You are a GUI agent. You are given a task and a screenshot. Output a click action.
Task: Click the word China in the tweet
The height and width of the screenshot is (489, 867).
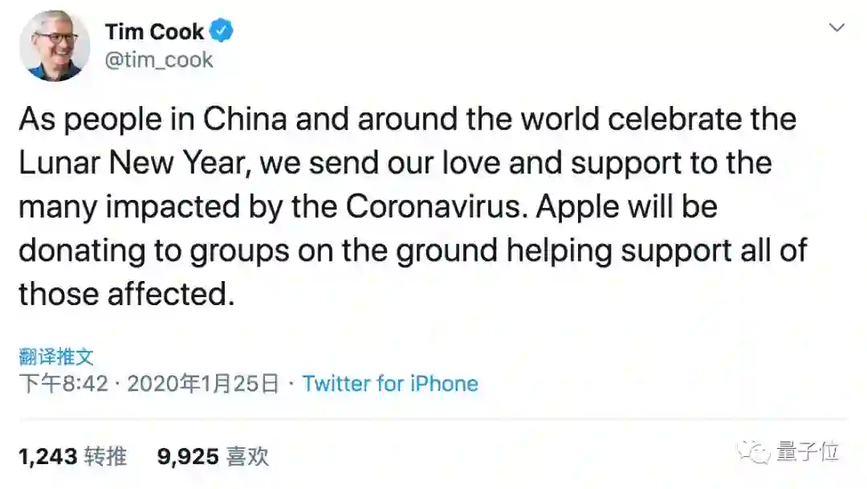click(244, 120)
